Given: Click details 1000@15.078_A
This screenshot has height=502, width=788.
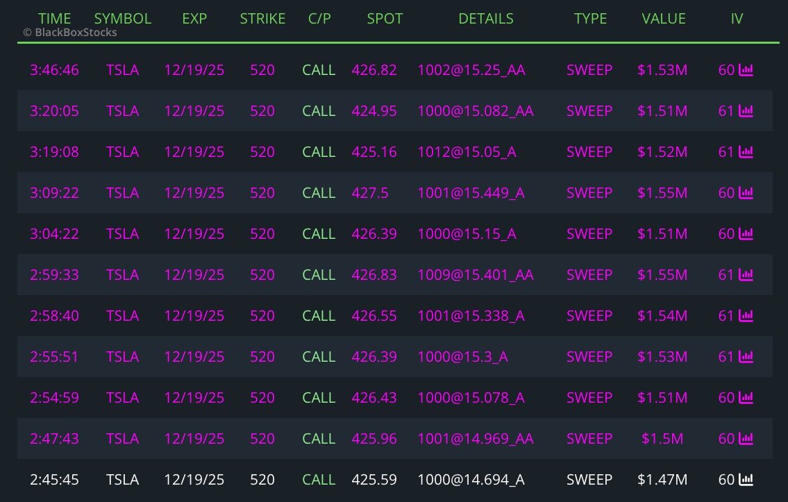Looking at the screenshot, I should tap(471, 397).
